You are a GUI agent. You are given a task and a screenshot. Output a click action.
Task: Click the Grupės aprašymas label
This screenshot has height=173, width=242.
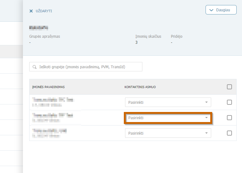point(45,36)
